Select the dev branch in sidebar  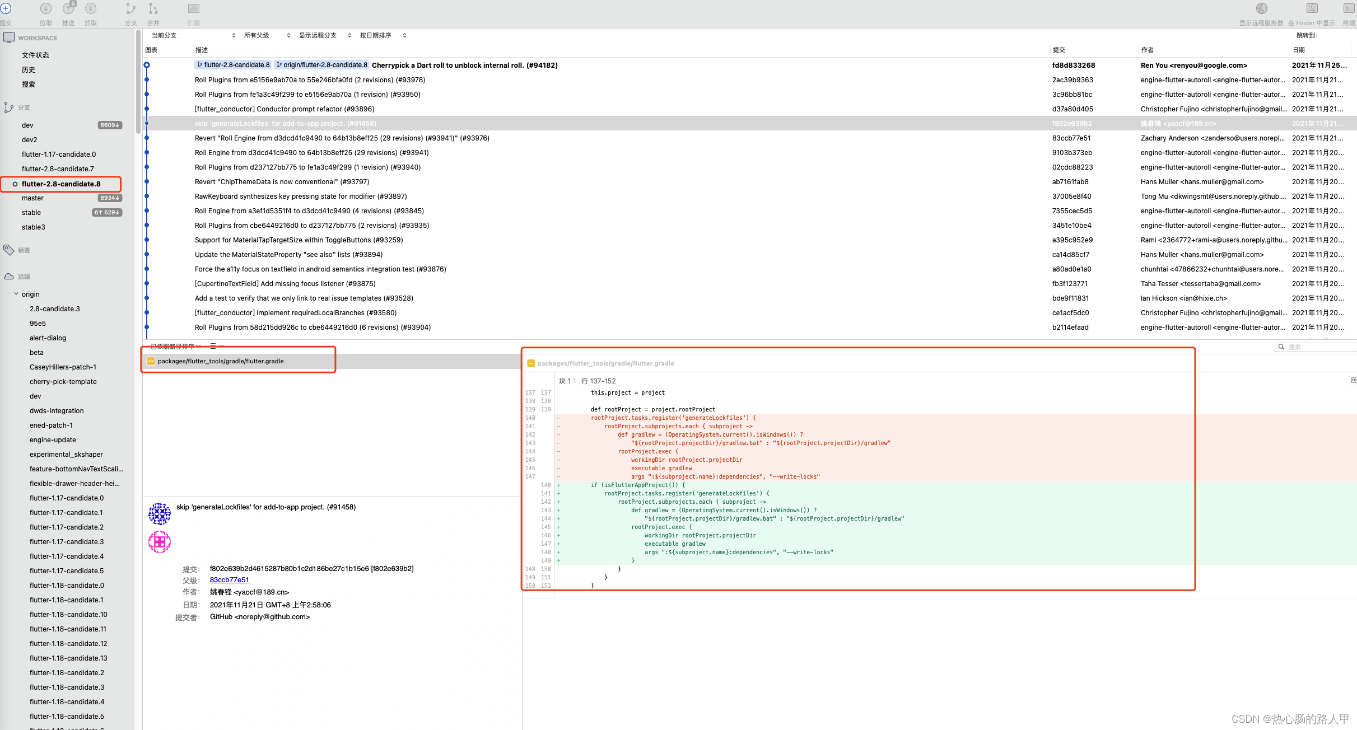(x=27, y=125)
